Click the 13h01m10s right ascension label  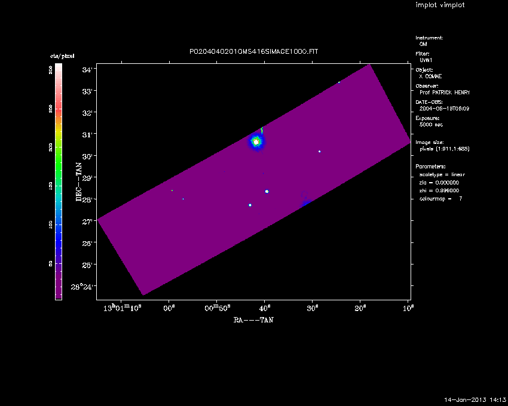[x=123, y=308]
